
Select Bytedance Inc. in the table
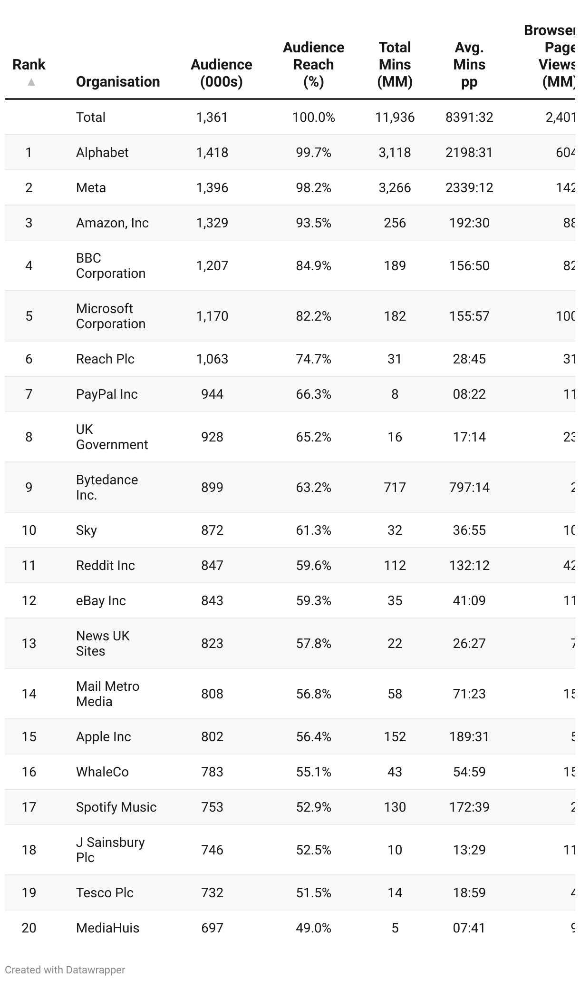(x=107, y=487)
